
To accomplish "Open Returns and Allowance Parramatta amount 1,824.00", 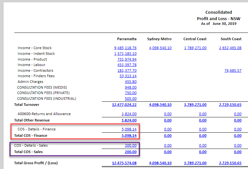I will (x=129, y=114).
